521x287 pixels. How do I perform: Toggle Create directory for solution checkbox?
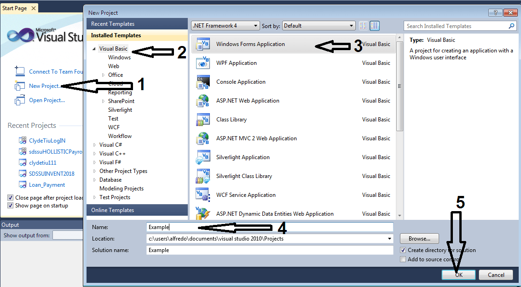point(403,250)
